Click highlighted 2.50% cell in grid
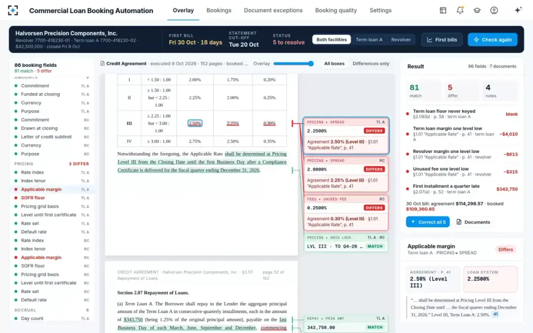533x333 pixels. (195, 123)
